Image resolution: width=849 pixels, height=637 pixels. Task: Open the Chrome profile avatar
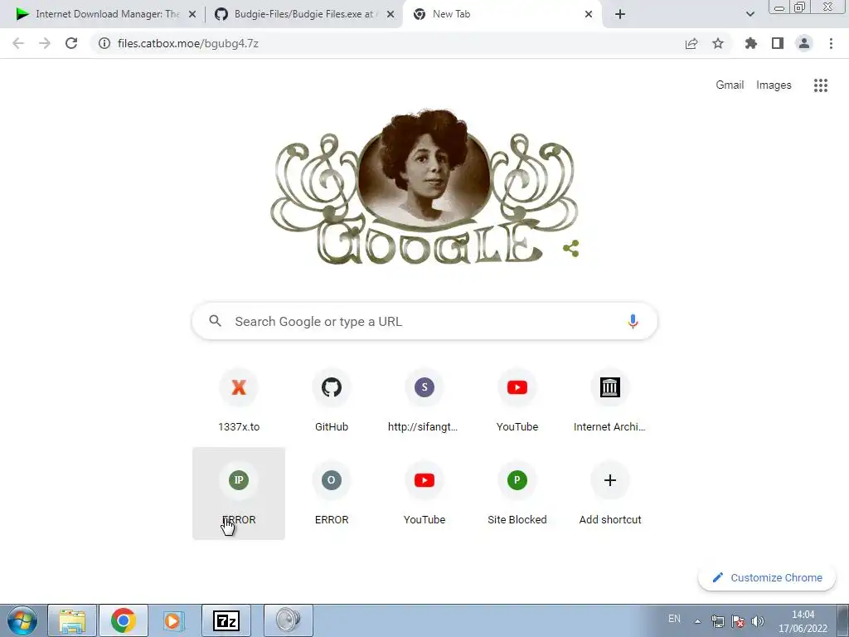click(x=804, y=43)
